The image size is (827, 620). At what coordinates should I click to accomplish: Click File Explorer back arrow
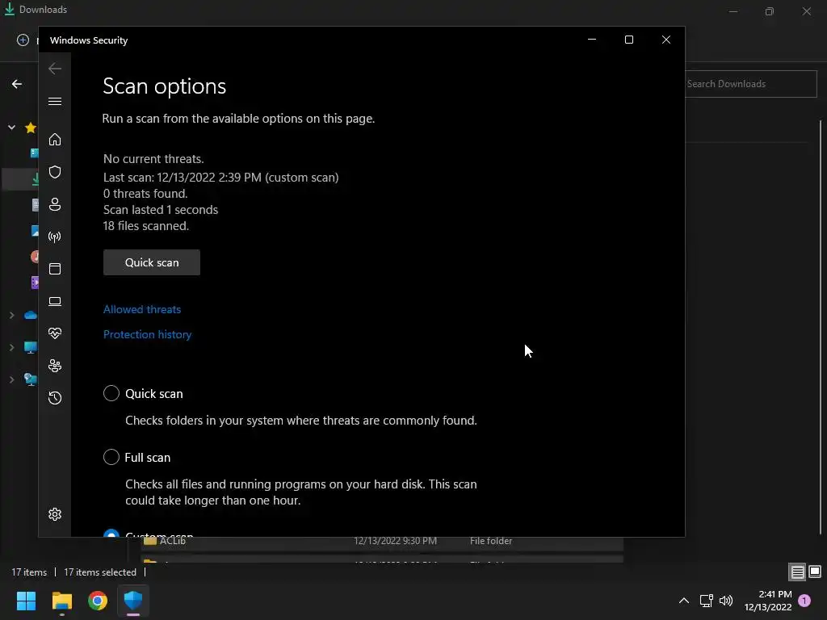click(17, 84)
